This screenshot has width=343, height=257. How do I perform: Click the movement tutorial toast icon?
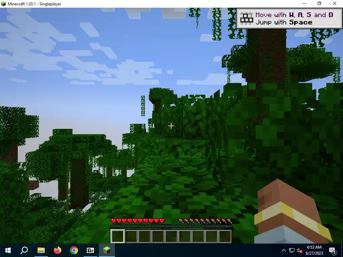(x=247, y=18)
